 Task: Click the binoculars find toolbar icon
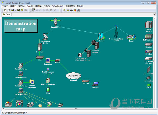pos(72,10)
